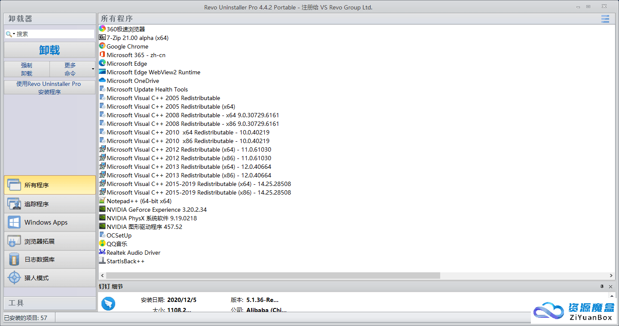619x326 pixels.
Task: Open the view options hamburger icon top right
Action: click(605, 19)
